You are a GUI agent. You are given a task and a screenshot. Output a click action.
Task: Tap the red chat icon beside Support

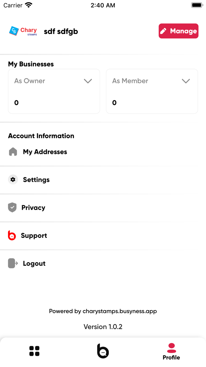pos(12,235)
